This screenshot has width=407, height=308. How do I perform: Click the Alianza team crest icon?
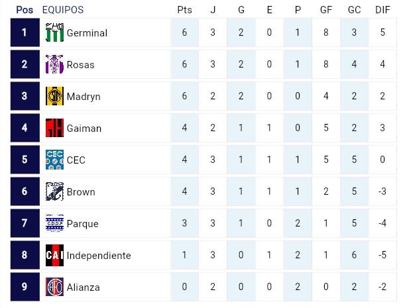54,287
